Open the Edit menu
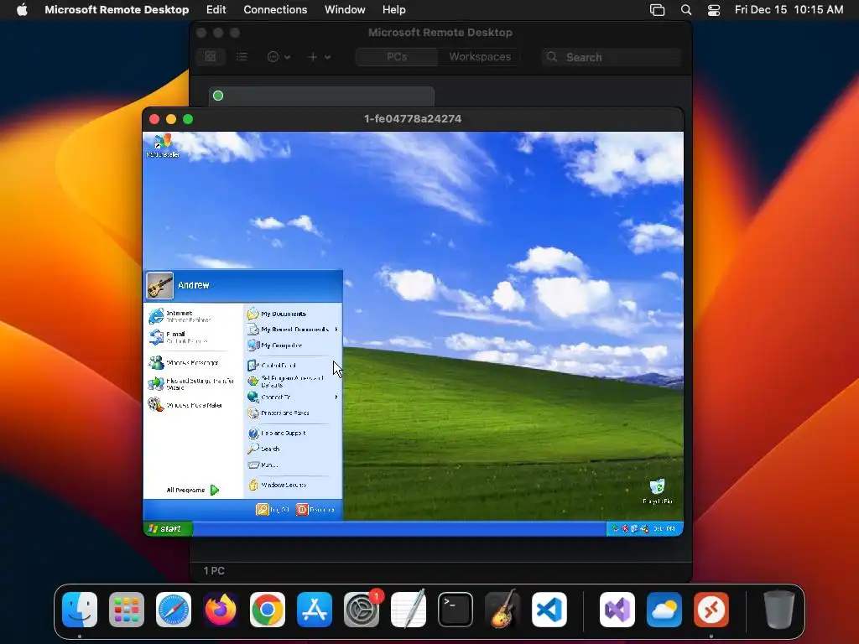Screen dimensions: 859x644 pyautogui.click(x=216, y=10)
